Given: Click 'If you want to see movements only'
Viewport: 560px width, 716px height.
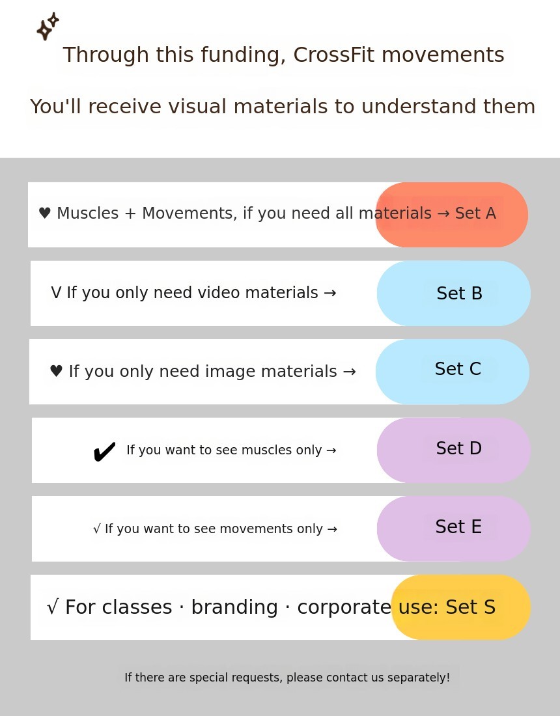Looking at the screenshot, I should [221, 529].
